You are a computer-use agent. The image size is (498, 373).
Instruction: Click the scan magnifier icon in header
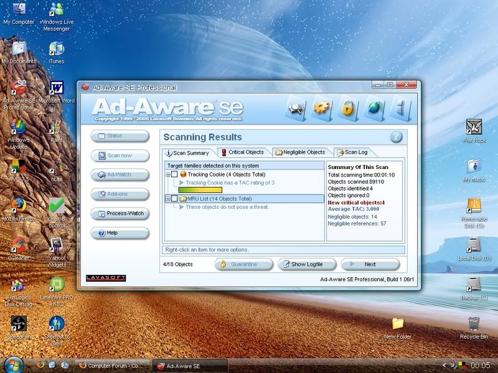[x=296, y=109]
